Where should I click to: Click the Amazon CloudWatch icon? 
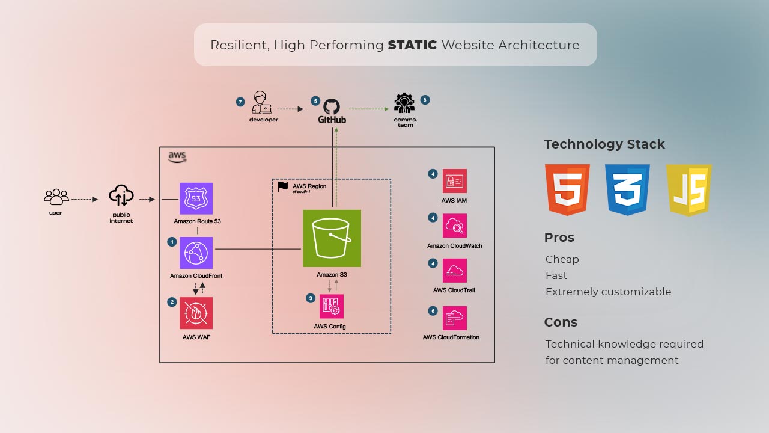[455, 226]
